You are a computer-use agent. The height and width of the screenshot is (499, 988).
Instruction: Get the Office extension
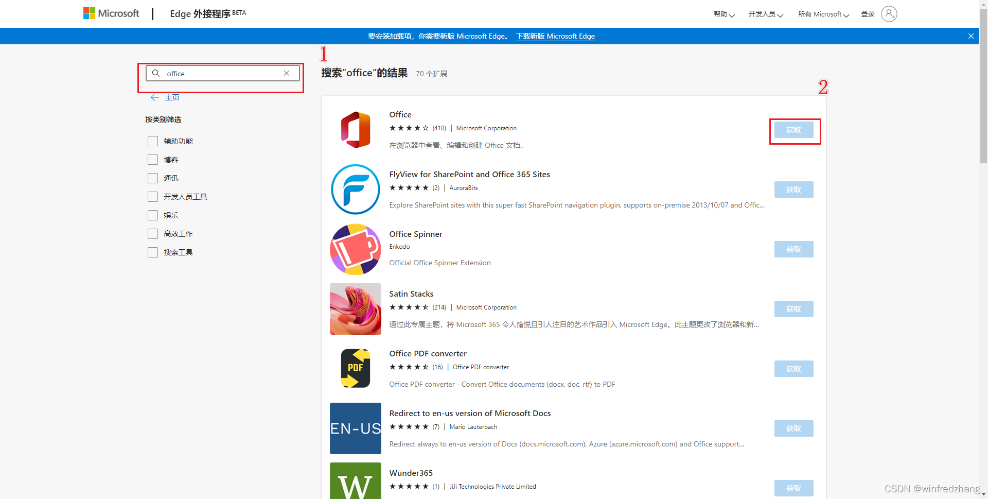pos(794,130)
